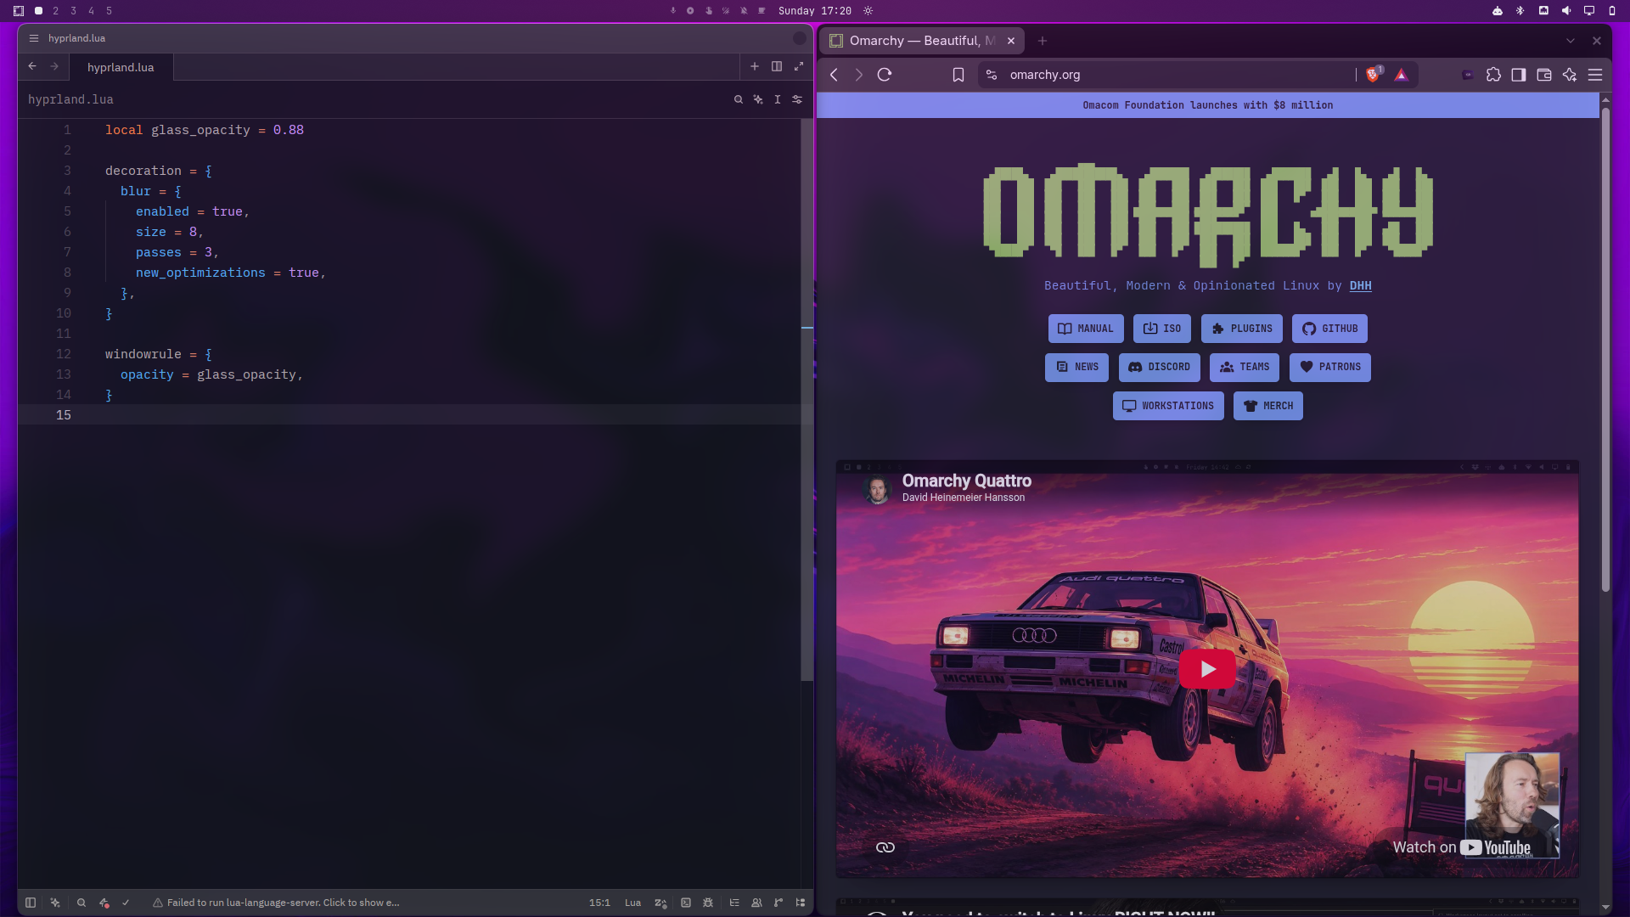Open the PATRONS button
The width and height of the screenshot is (1630, 917).
(1330, 368)
